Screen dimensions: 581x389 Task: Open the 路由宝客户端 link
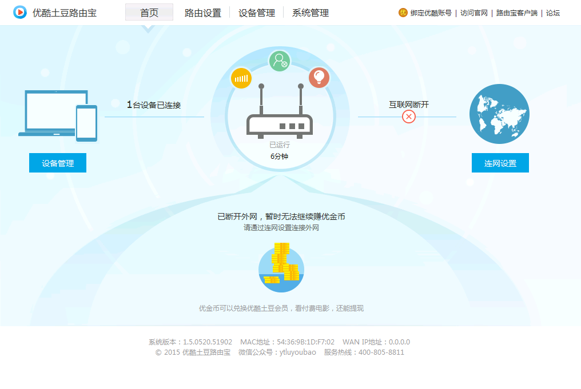[x=517, y=13]
